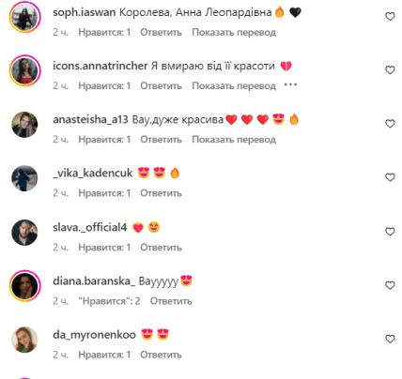Like _vika_kadencuk's emoji comment
The height and width of the screenshot is (379, 402).
point(390,177)
